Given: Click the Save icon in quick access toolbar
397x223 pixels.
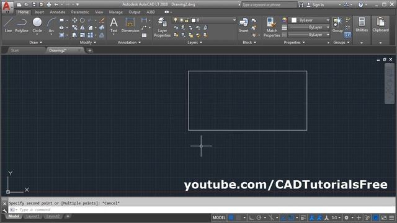Looking at the screenshot, I should [x=34, y=4].
